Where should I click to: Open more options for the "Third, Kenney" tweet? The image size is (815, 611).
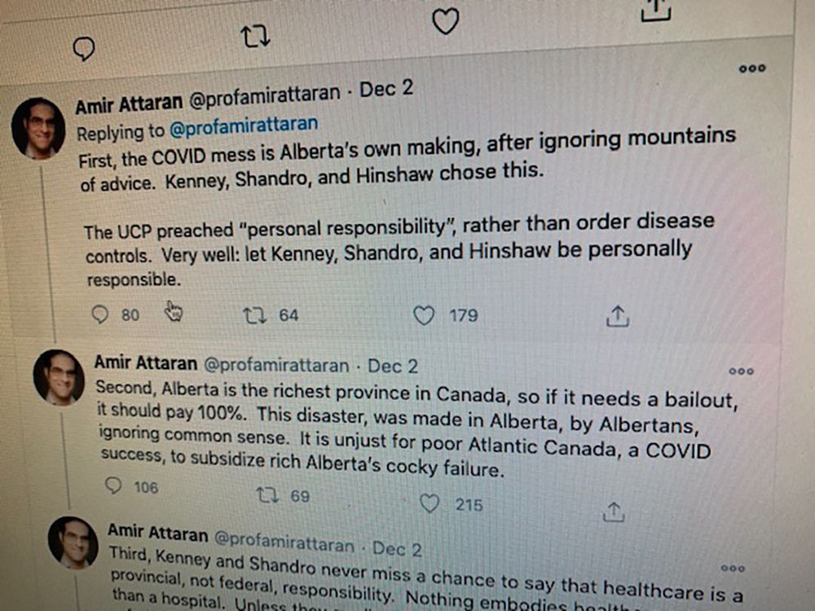coord(733,568)
